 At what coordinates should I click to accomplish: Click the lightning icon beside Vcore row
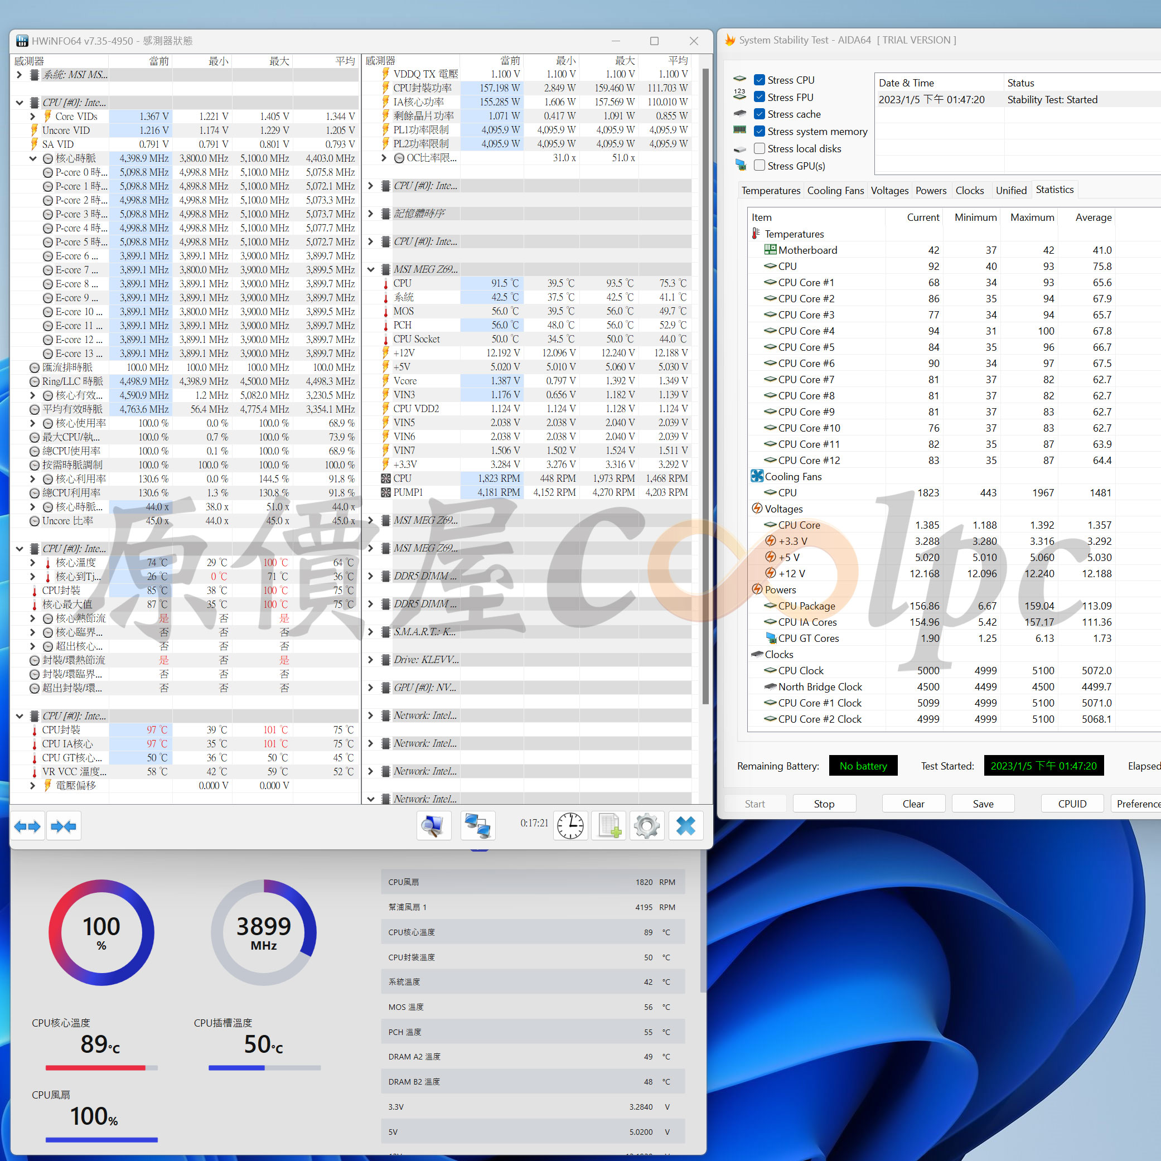pos(386,380)
